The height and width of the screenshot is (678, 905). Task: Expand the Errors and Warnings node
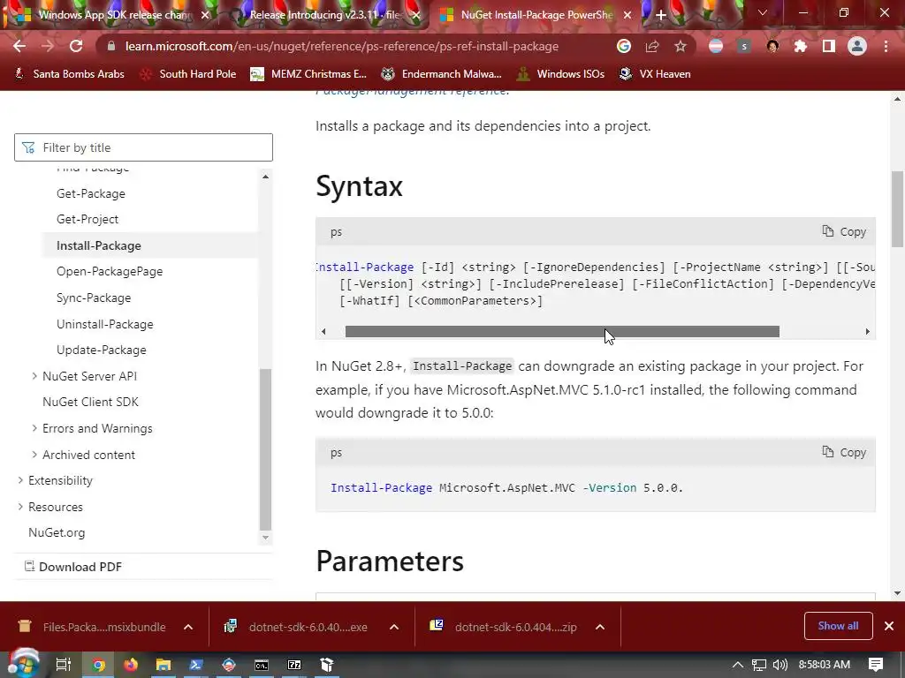click(34, 428)
